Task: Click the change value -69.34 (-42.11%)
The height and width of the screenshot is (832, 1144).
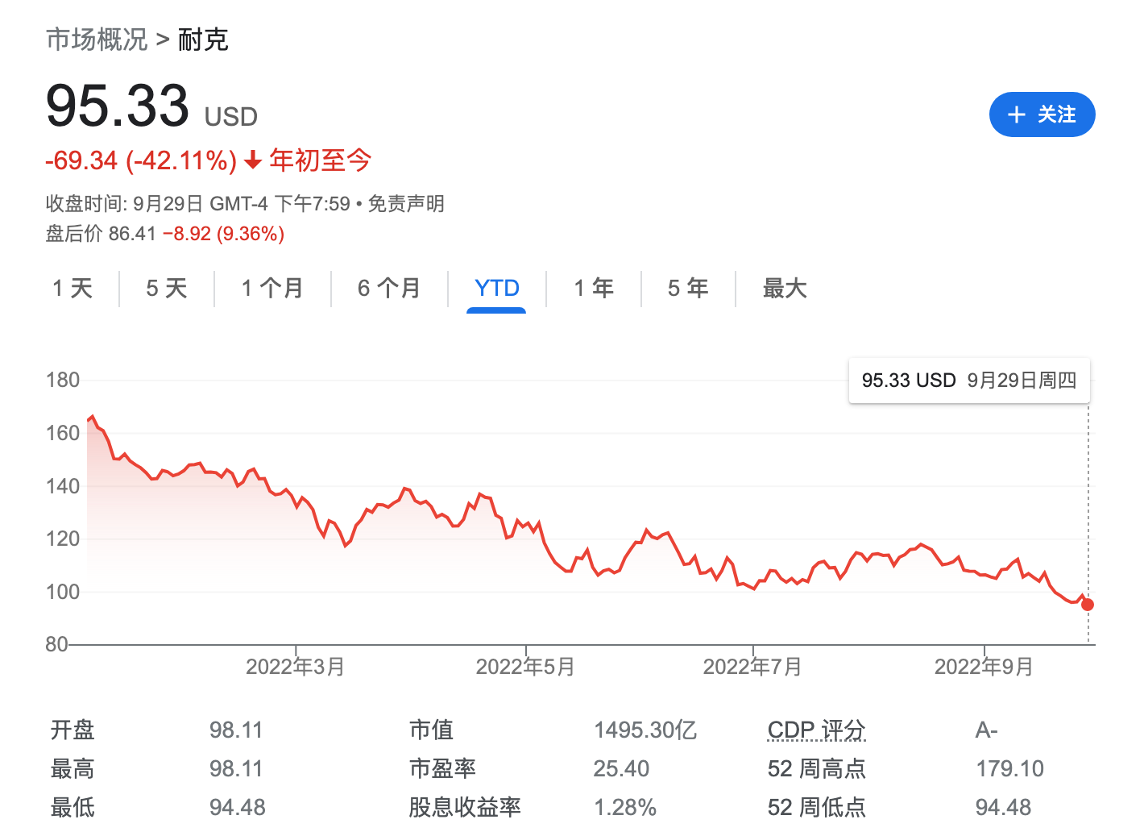Action: coord(141,160)
